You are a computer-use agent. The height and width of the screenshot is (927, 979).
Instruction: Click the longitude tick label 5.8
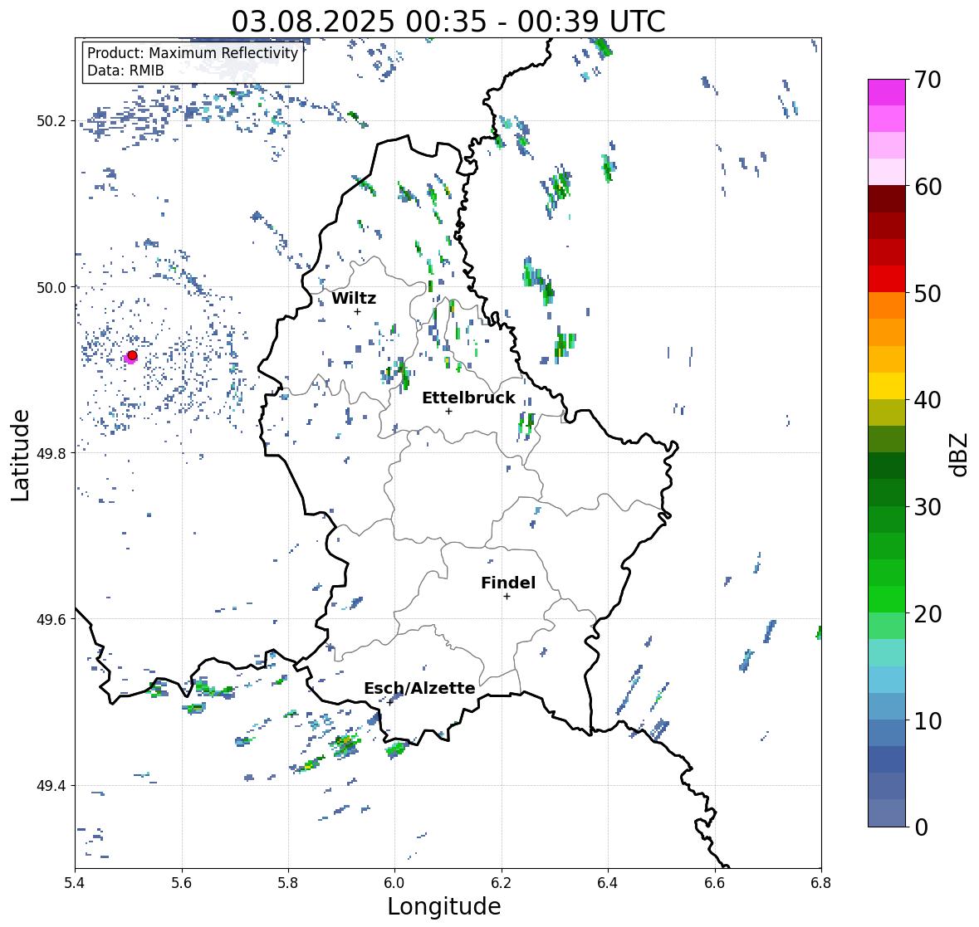288,883
